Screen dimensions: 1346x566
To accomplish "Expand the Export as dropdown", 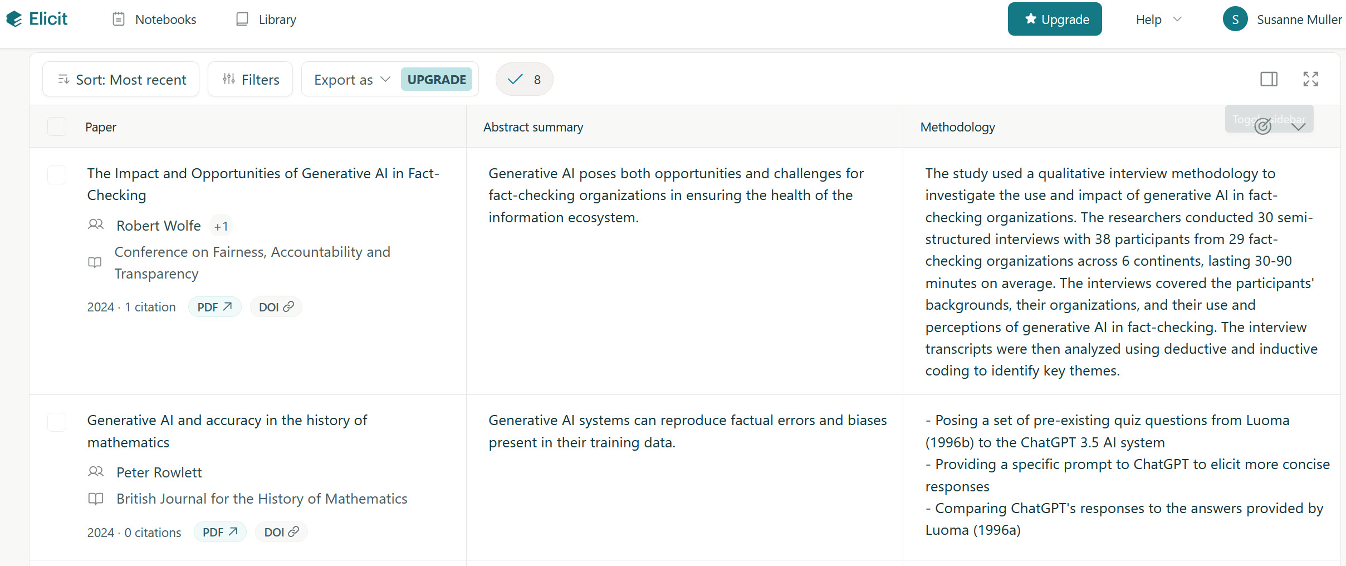I will point(352,80).
